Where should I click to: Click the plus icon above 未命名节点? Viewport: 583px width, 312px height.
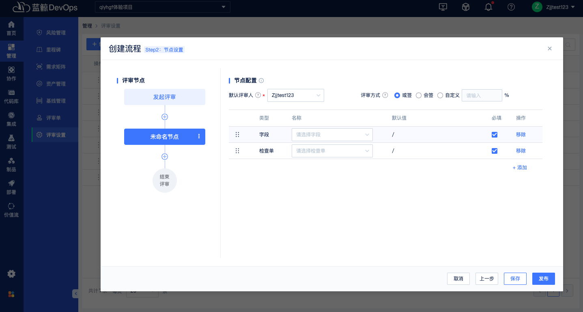[x=165, y=117]
